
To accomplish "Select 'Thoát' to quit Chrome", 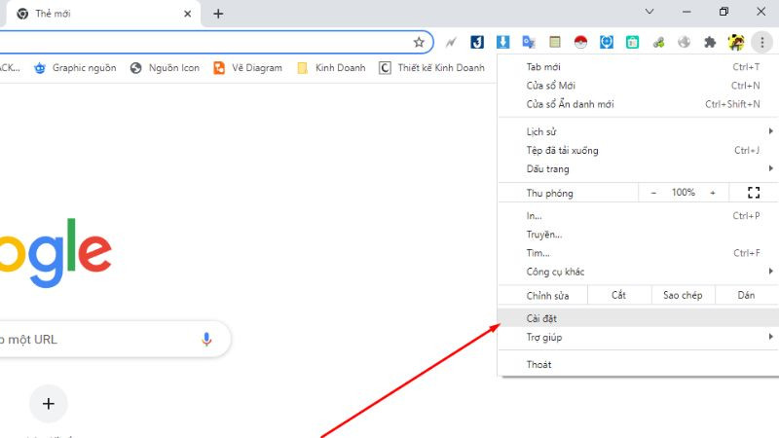I will [638, 364].
